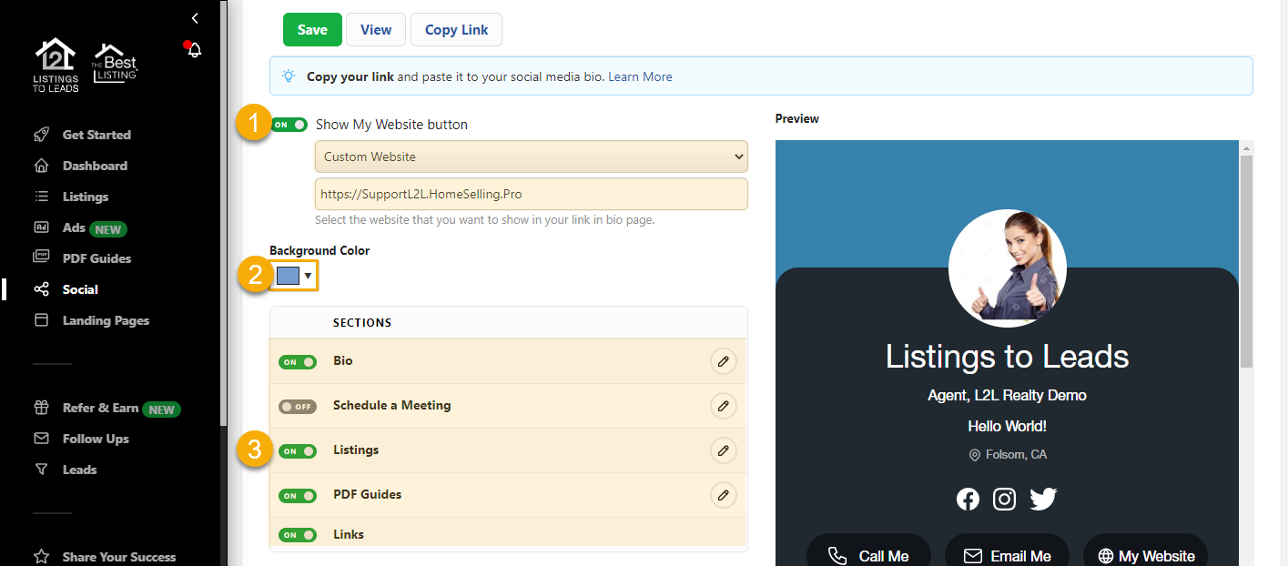
Task: Click the Social share icon in sidebar
Action: point(41,289)
